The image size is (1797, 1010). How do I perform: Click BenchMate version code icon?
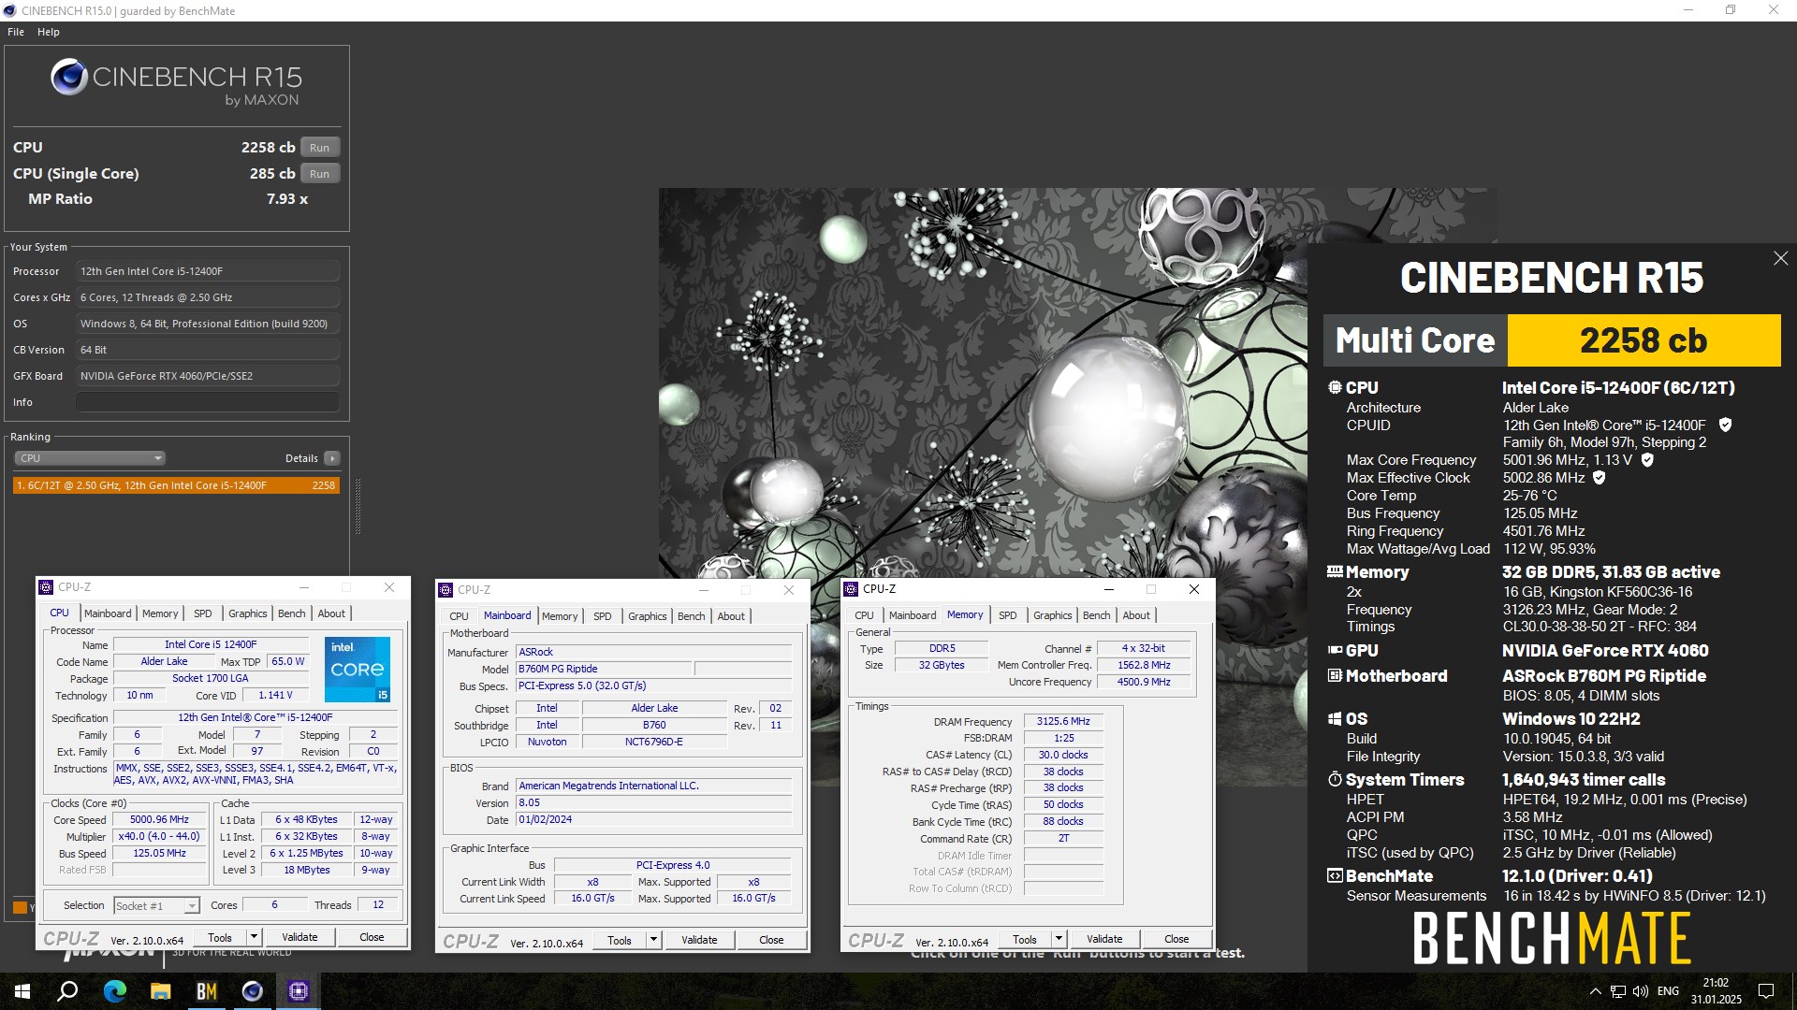pyautogui.click(x=1335, y=875)
